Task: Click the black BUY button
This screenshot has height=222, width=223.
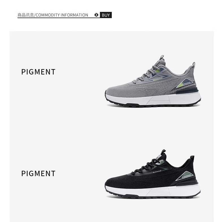Action: pyautogui.click(x=106, y=15)
